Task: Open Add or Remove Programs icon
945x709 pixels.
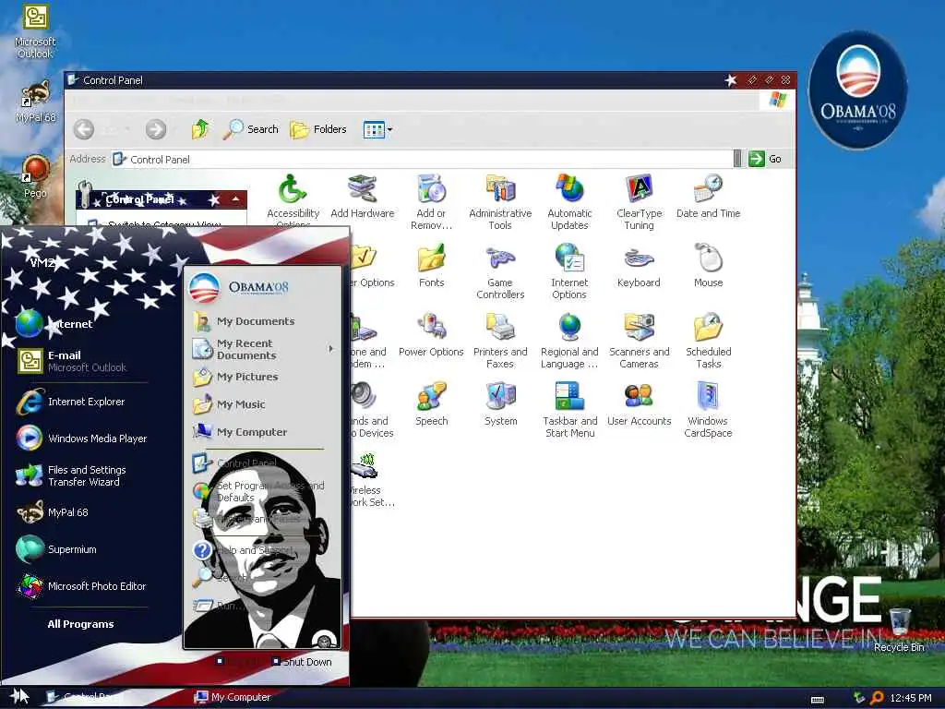Action: pos(431,202)
